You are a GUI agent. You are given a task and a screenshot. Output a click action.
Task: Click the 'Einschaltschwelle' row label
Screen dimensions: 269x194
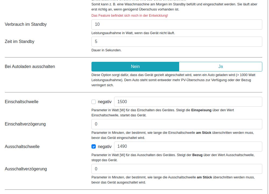click(x=22, y=102)
